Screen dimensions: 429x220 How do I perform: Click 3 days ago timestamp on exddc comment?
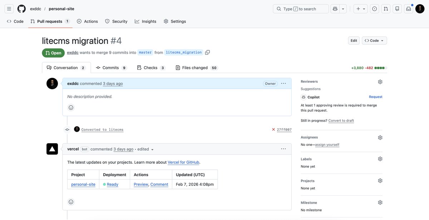tap(113, 84)
